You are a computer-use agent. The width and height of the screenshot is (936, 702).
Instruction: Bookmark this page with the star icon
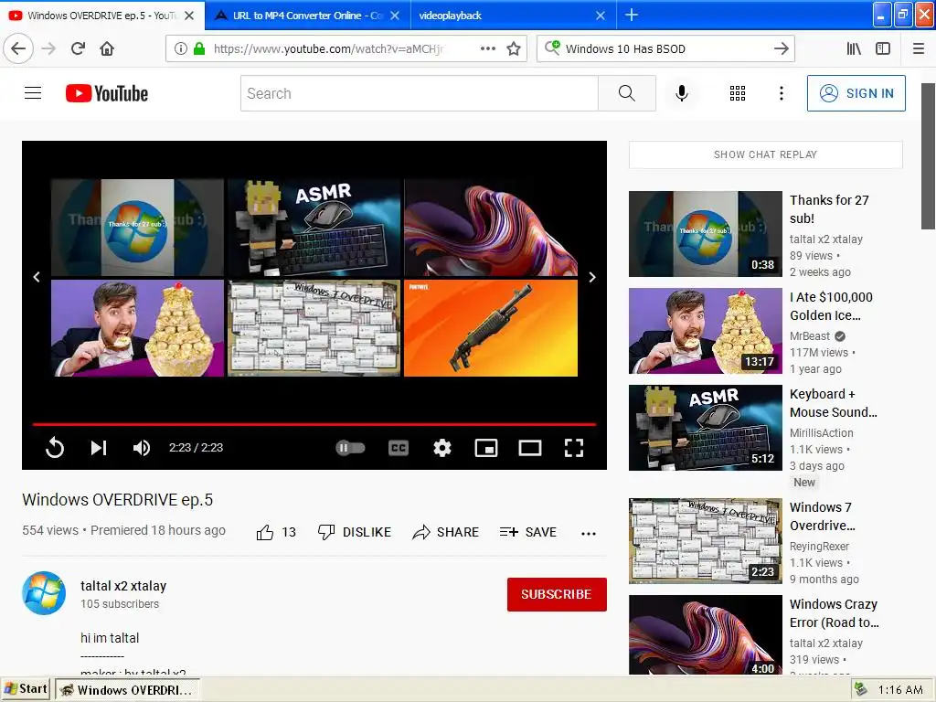click(x=514, y=48)
